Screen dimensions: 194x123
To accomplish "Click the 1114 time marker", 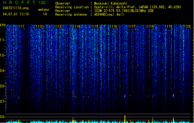I will click(x=76, y=26).
